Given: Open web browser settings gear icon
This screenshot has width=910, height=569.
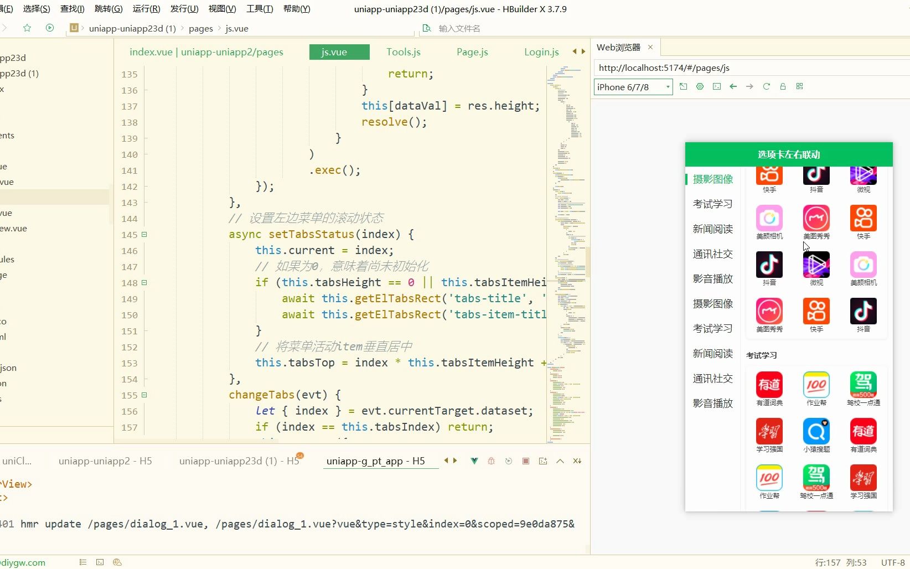Looking at the screenshot, I should [700, 86].
